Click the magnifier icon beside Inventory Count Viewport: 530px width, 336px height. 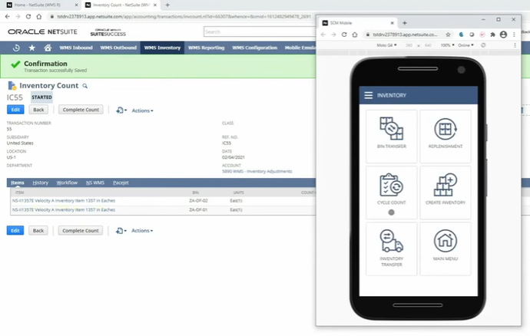(85, 86)
